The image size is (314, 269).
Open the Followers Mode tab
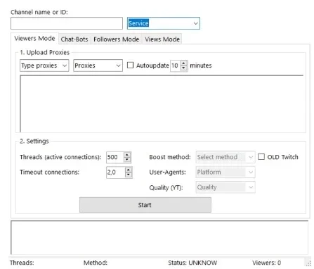117,39
